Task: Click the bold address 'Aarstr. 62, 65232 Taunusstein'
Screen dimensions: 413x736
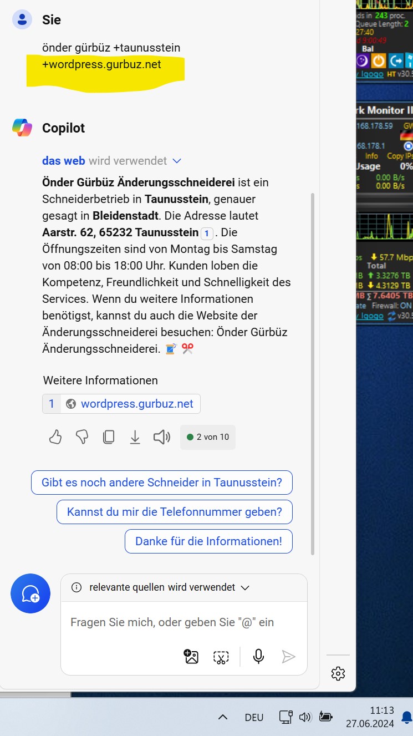Action: click(120, 232)
